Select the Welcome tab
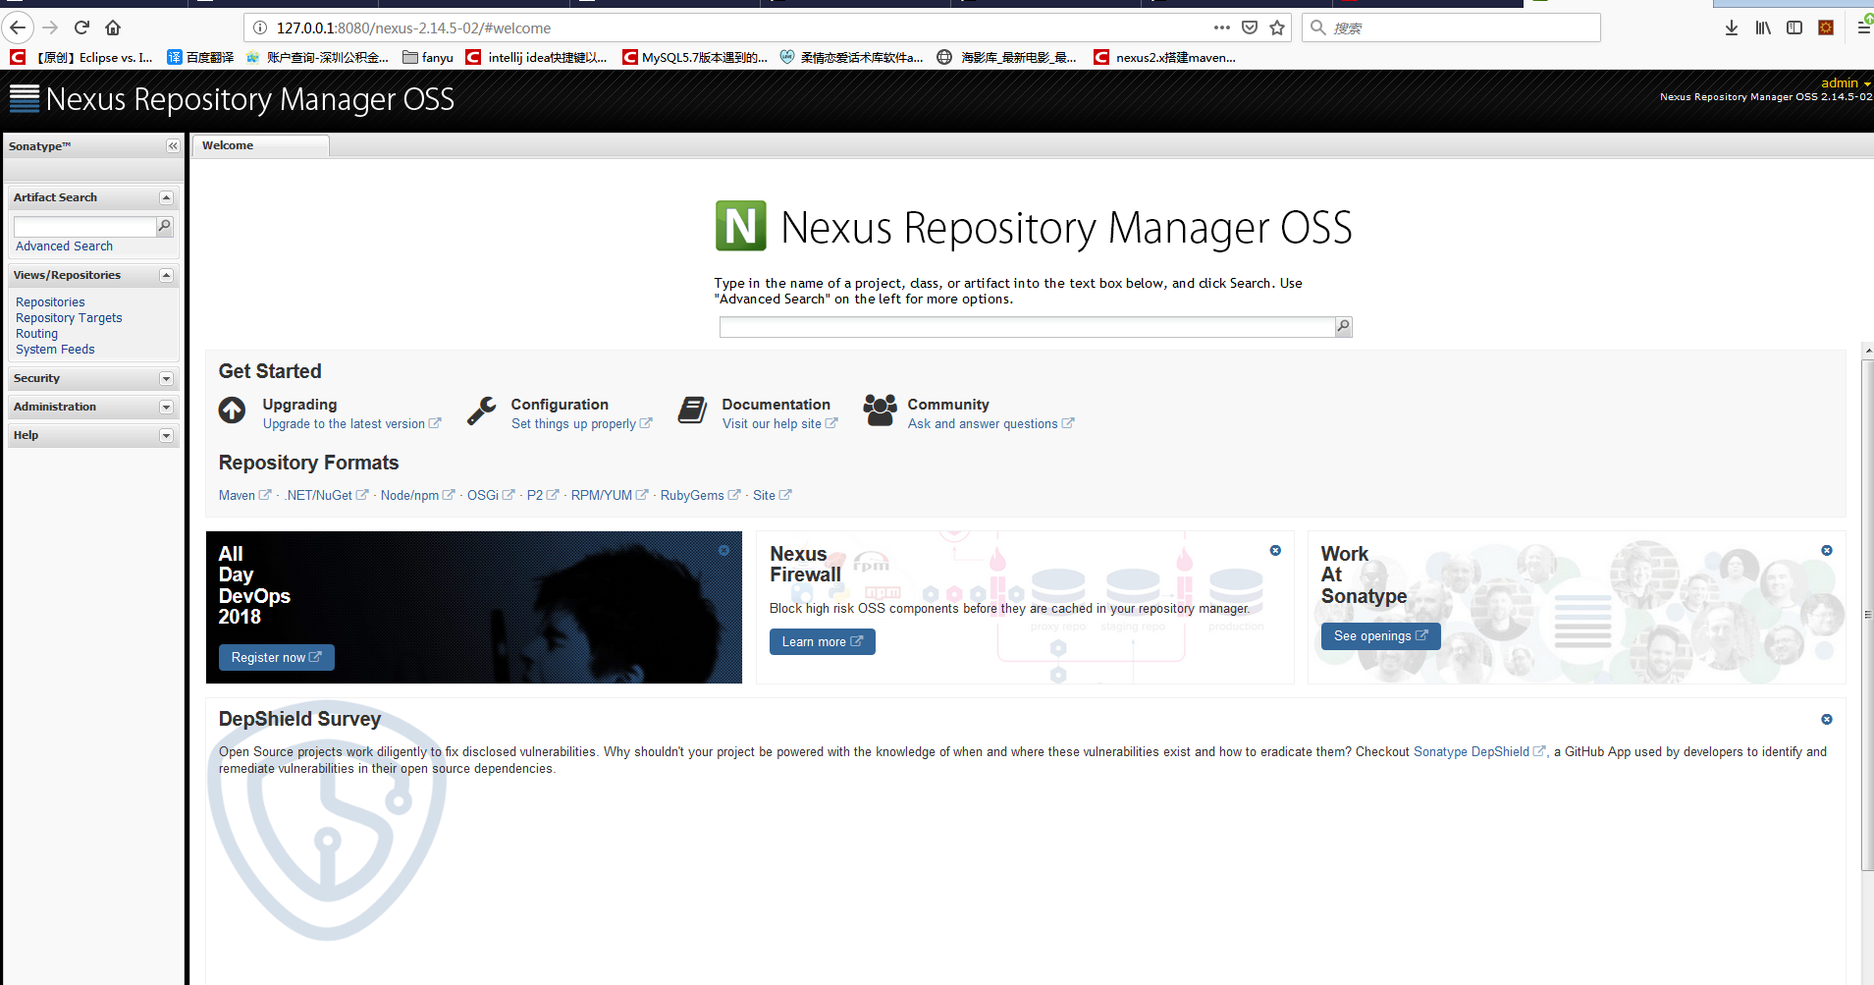 (260, 145)
